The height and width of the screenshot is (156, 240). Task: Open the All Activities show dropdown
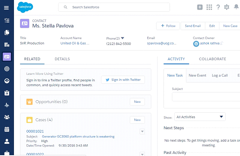point(200,117)
